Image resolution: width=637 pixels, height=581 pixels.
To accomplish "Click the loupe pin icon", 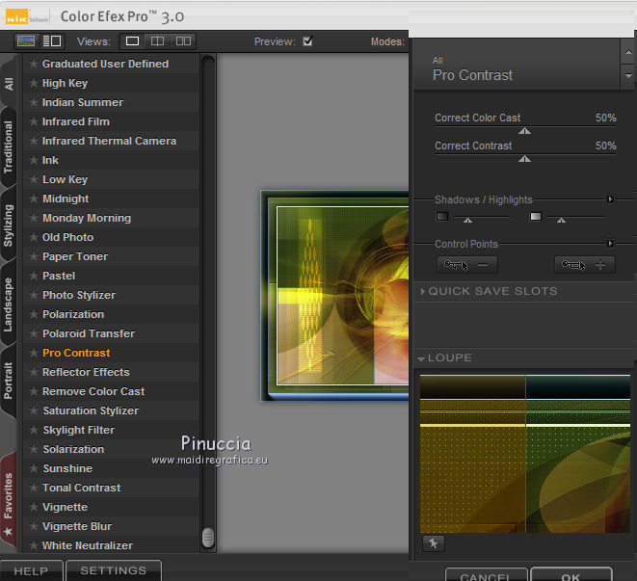I will click(x=433, y=543).
